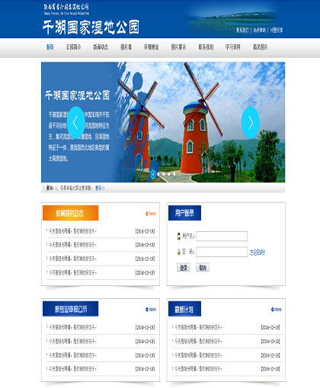Open the orange 'more' icon link
Image resolution: width=320 pixels, height=388 pixels.
[151, 214]
